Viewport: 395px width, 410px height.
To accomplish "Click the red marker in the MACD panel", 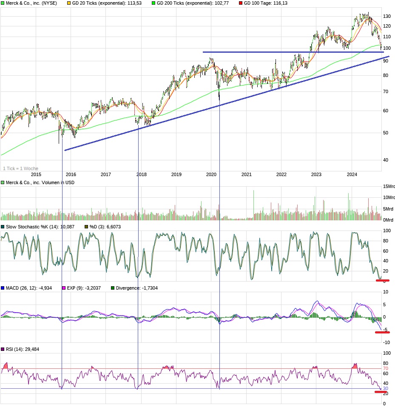I will pos(382,332).
